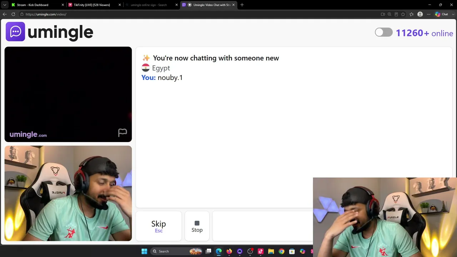This screenshot has width=457, height=257.
Task: Flag the stranger's video with report icon
Action: point(122,133)
